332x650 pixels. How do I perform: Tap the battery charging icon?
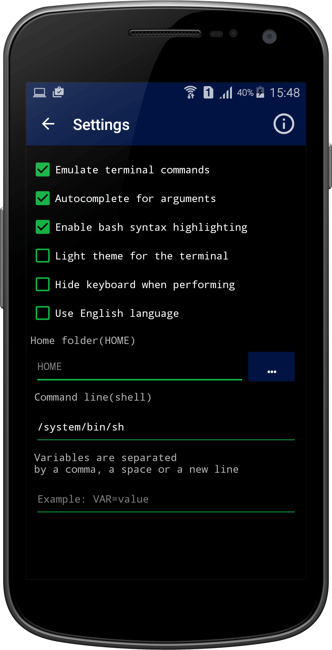pyautogui.click(x=260, y=93)
